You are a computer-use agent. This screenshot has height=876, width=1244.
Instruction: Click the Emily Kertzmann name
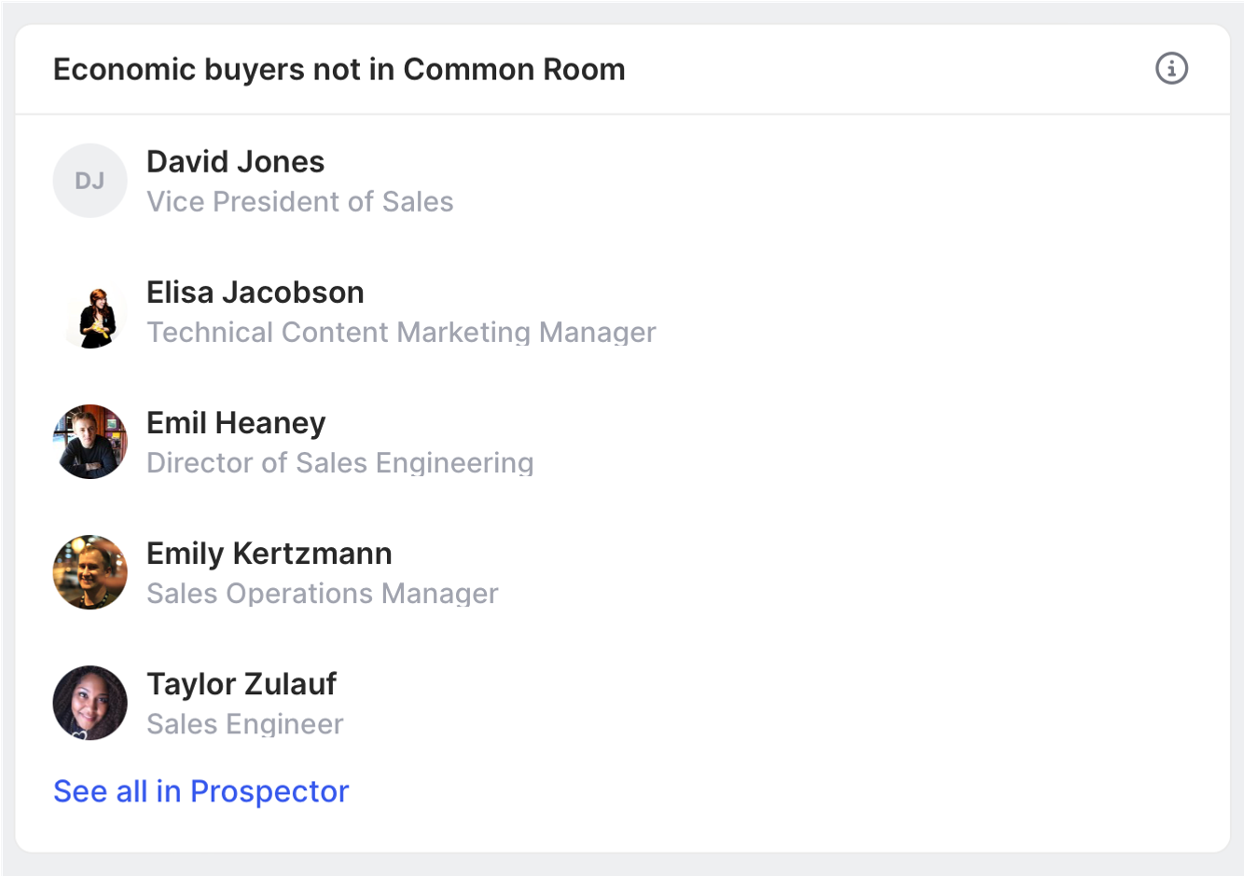pos(269,554)
